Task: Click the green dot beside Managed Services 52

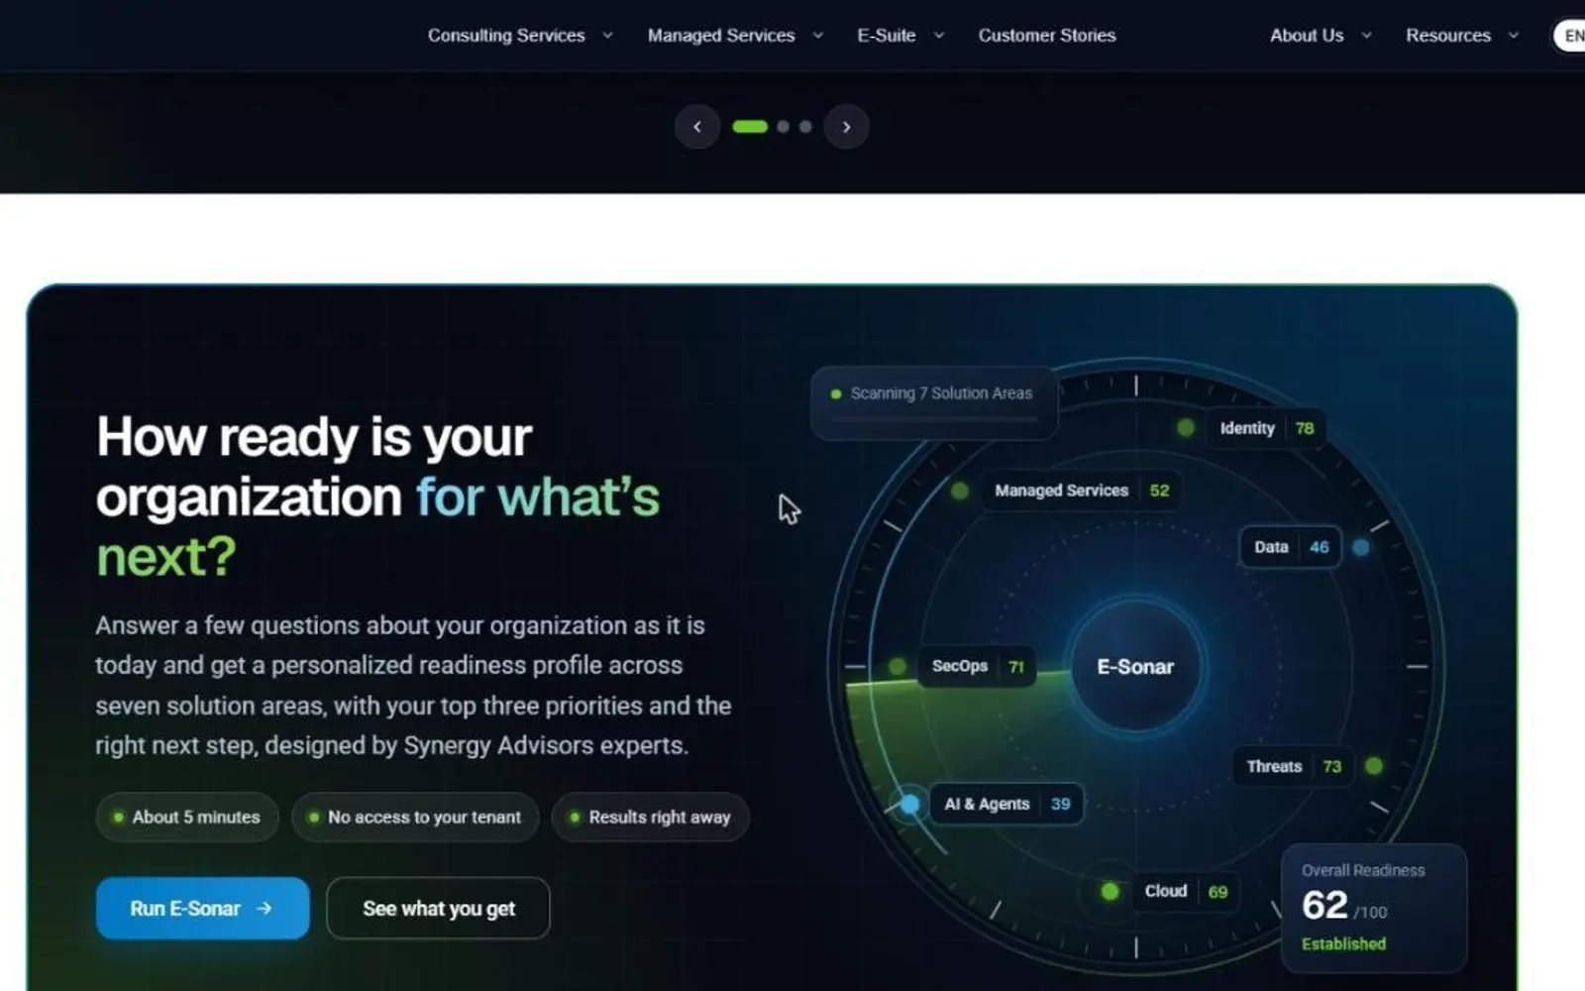Action: [959, 491]
